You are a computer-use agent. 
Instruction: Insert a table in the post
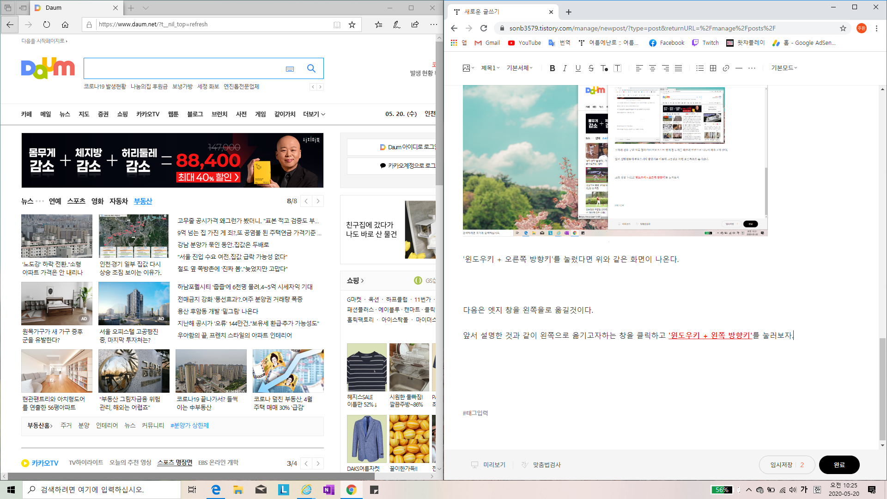tap(713, 68)
